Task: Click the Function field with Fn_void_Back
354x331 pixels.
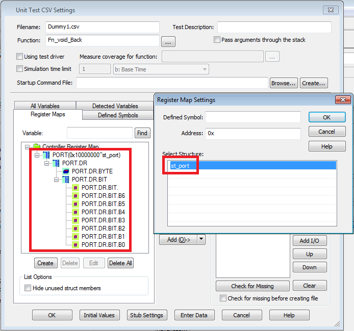Action: (x=102, y=40)
